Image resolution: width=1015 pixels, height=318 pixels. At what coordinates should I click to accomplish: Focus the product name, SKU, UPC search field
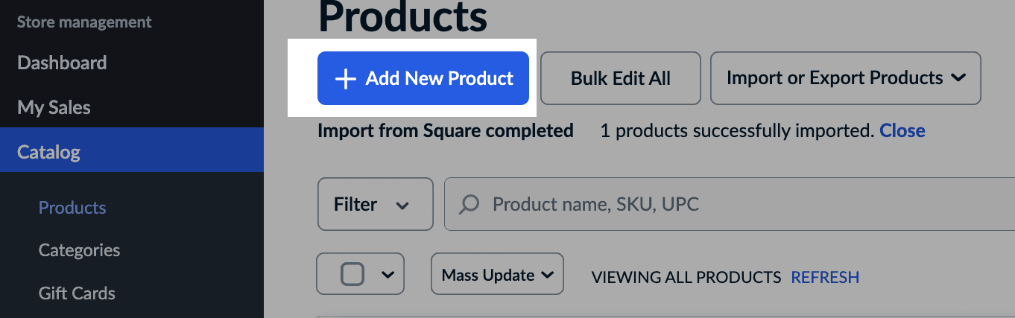click(x=671, y=205)
